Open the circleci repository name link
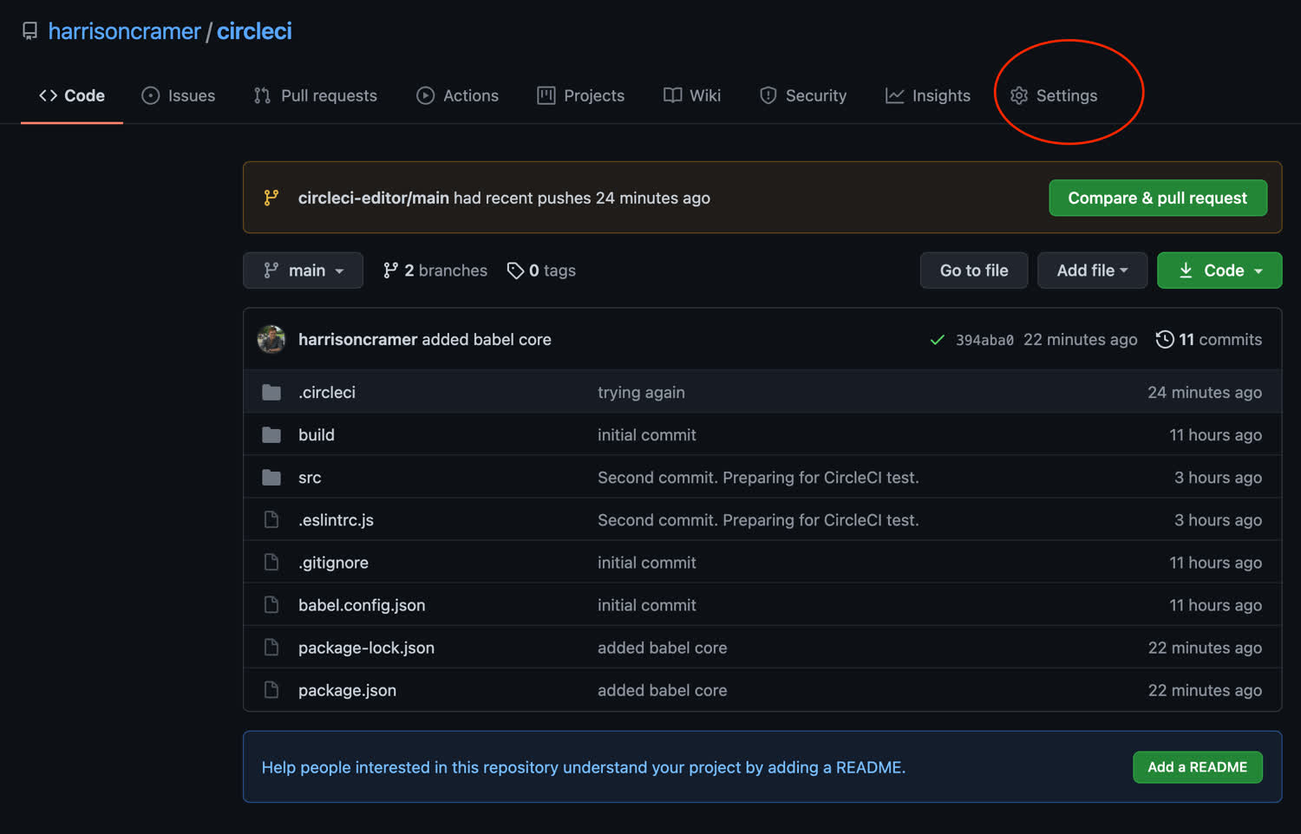This screenshot has height=834, width=1301. (x=254, y=31)
